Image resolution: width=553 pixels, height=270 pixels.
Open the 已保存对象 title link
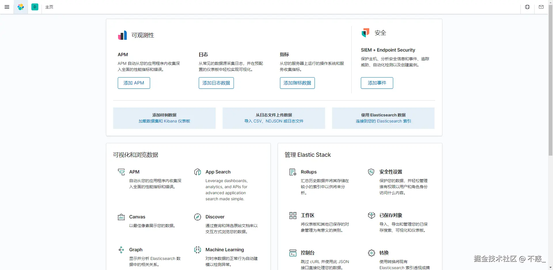[x=391, y=216]
